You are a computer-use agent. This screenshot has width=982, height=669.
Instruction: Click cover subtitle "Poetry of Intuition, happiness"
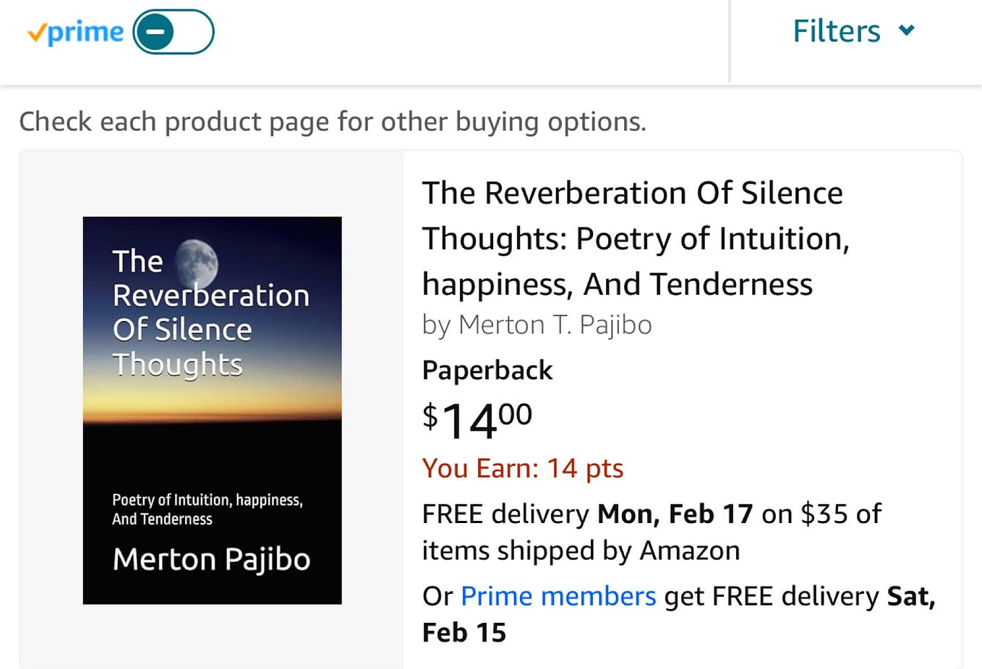click(207, 500)
